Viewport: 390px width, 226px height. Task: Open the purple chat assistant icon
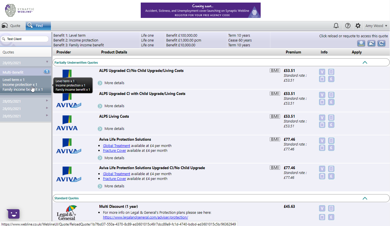coord(14,213)
